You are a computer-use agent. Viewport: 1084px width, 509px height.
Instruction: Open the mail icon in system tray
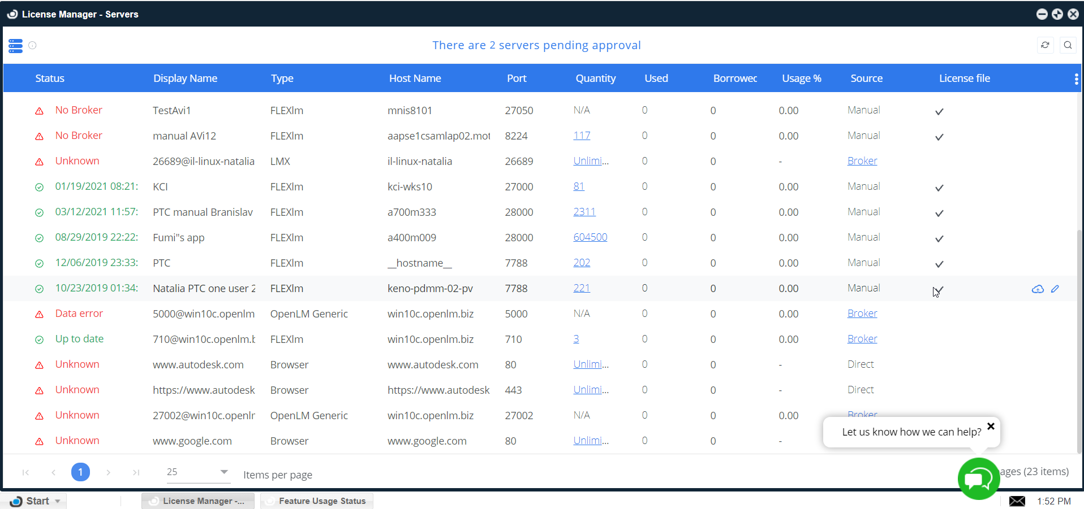(x=1017, y=501)
